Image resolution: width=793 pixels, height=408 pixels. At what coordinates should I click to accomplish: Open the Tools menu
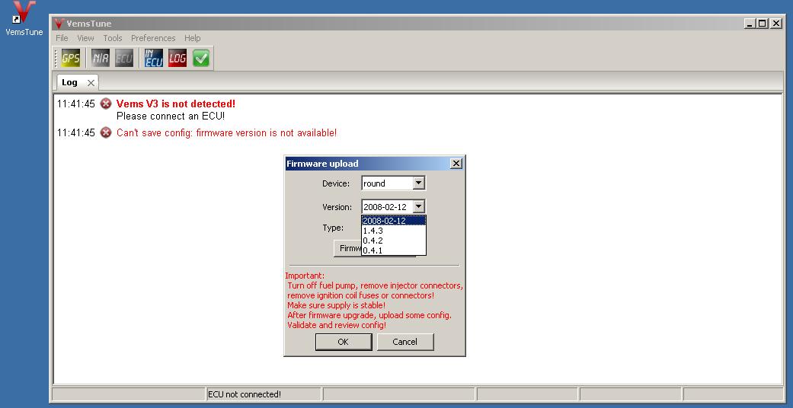tap(113, 38)
